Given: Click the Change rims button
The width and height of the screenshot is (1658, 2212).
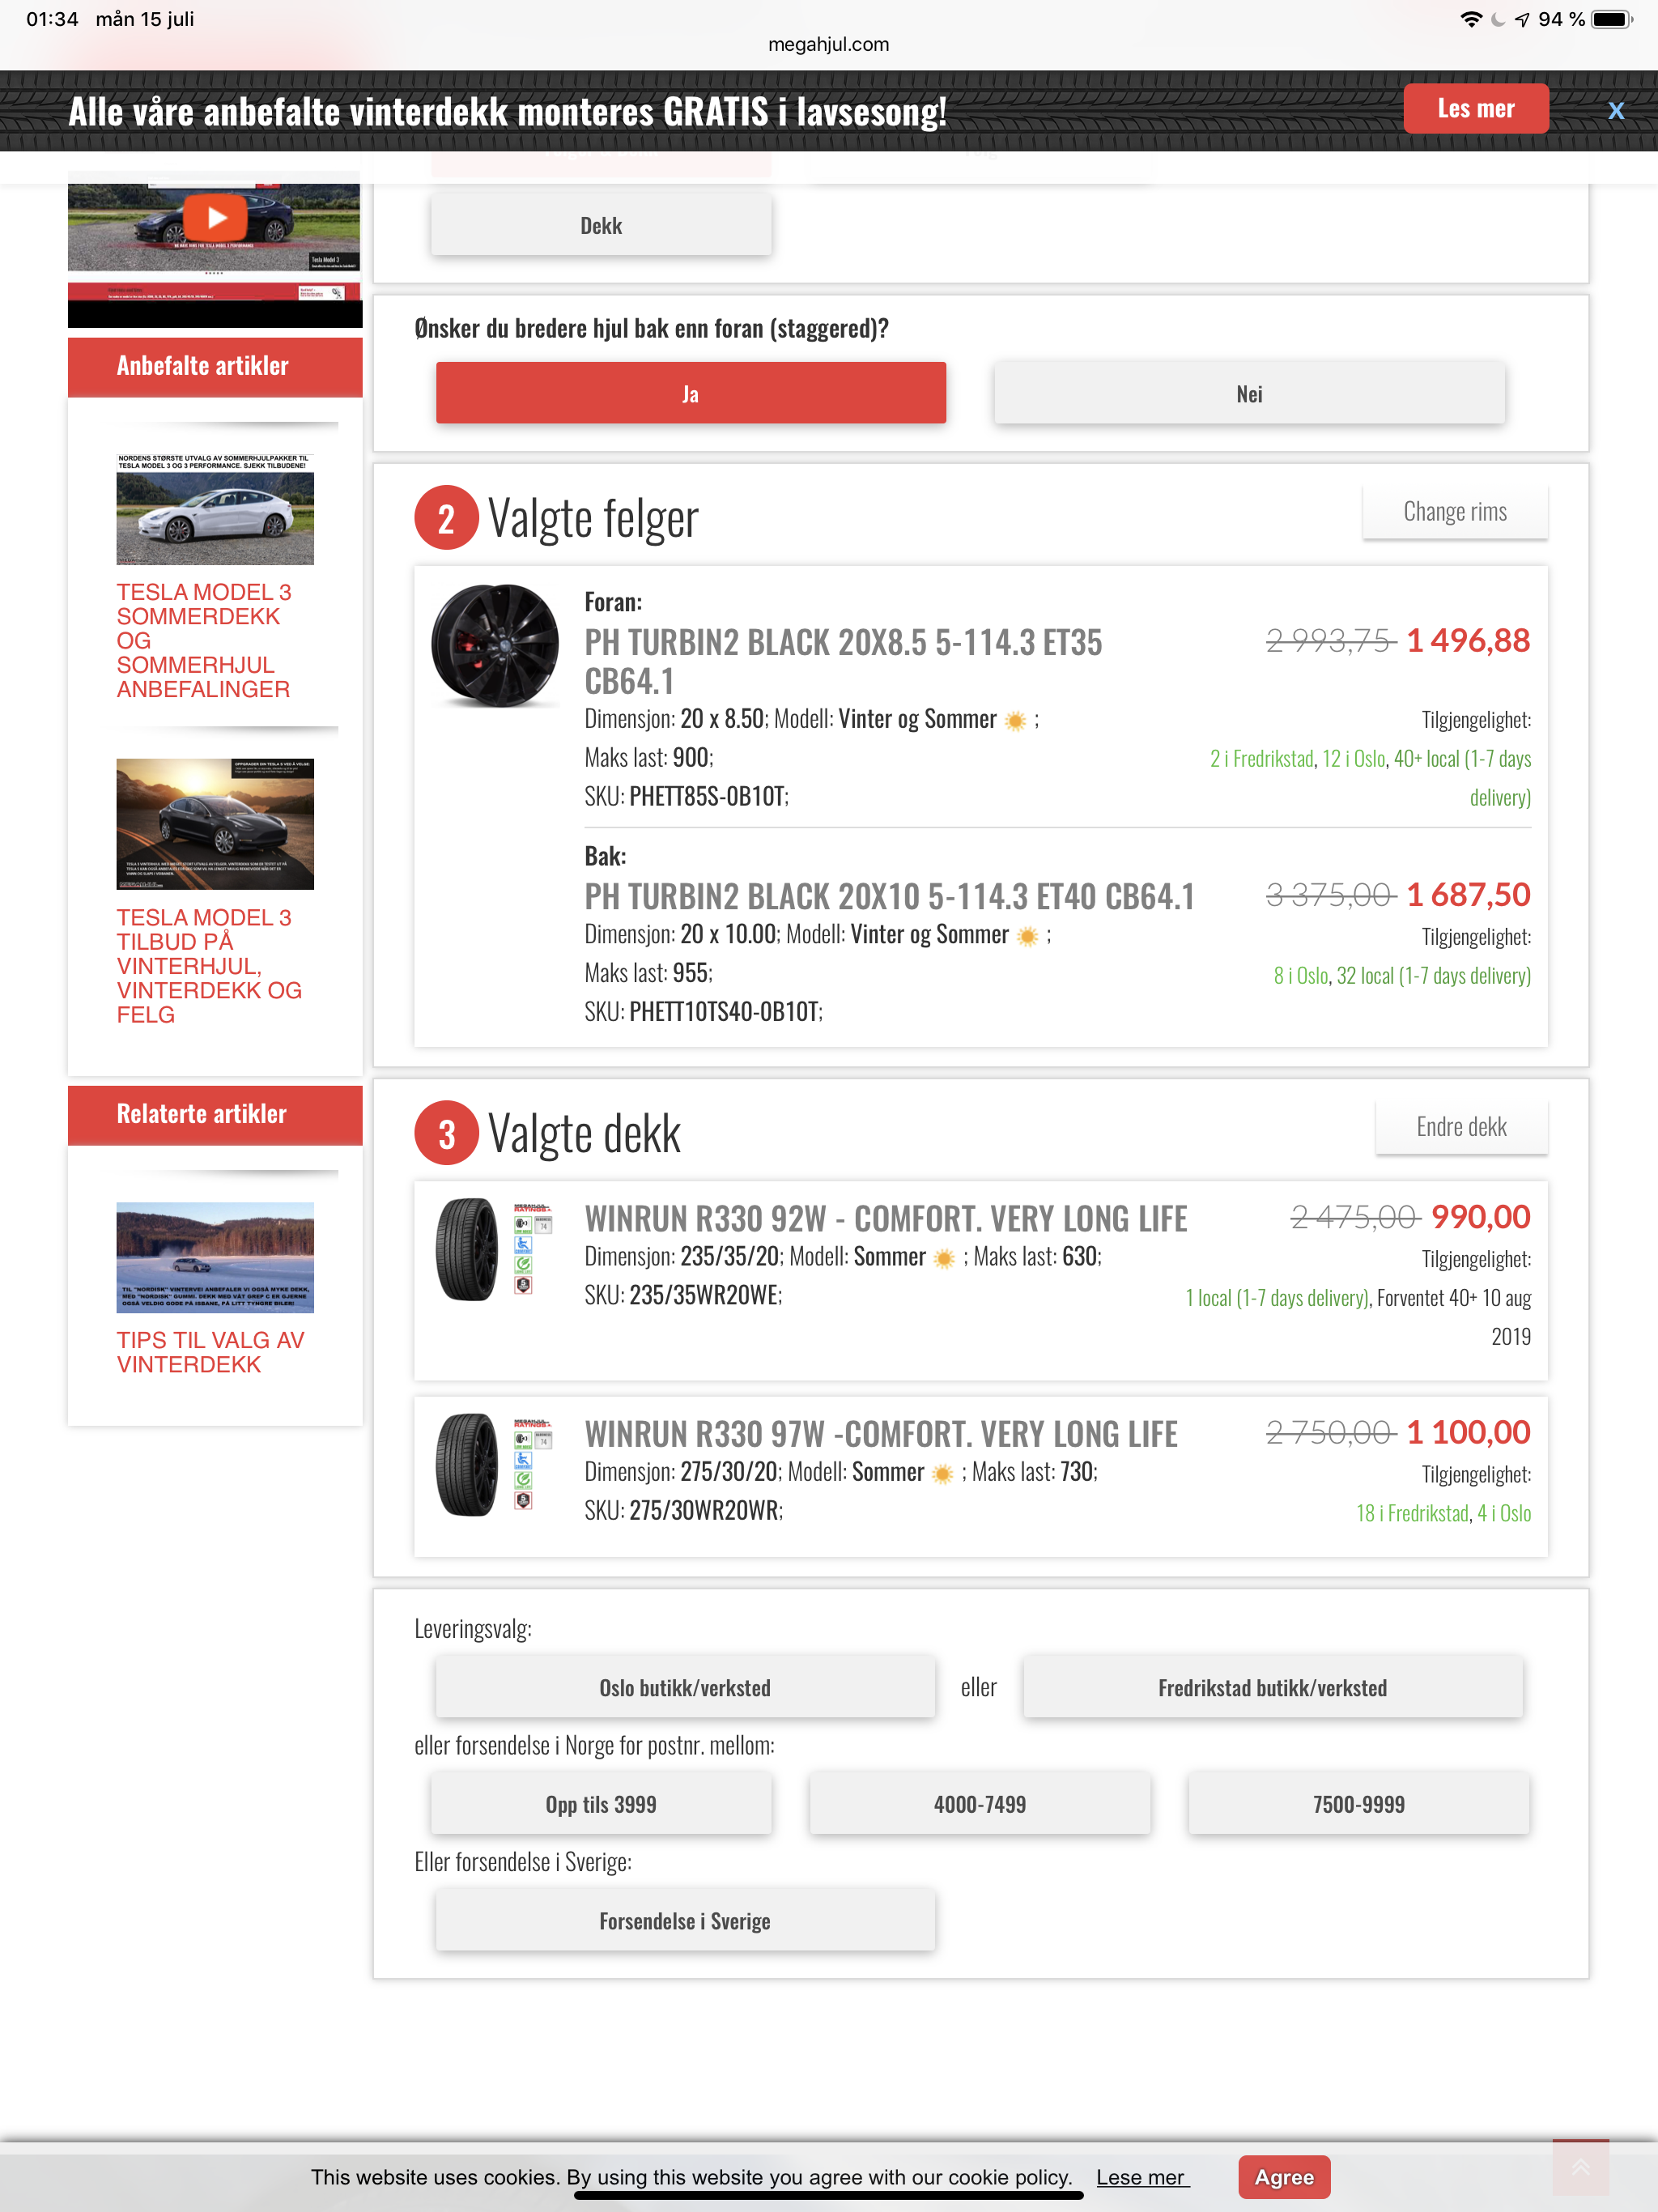Looking at the screenshot, I should point(1455,511).
